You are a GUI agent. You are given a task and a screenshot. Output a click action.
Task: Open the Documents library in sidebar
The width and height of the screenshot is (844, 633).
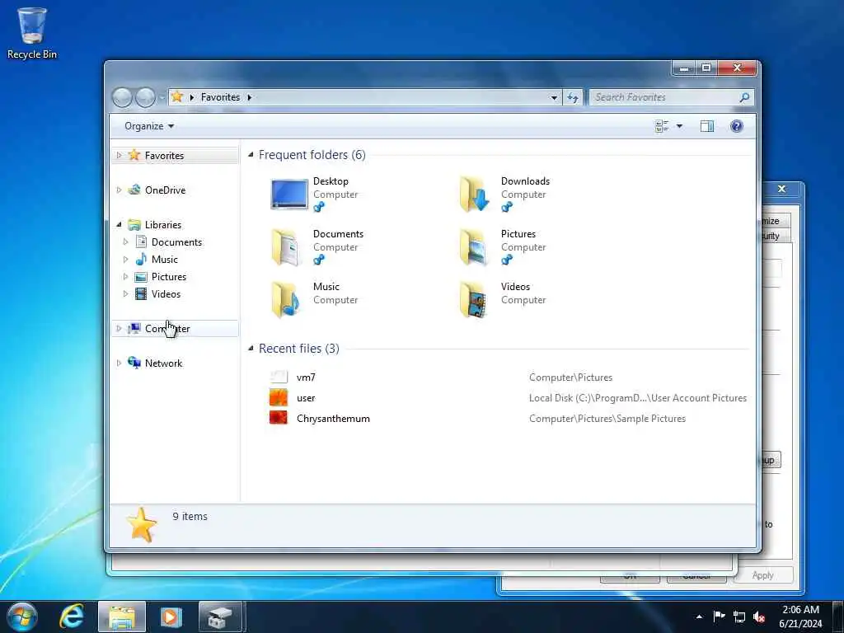click(176, 242)
